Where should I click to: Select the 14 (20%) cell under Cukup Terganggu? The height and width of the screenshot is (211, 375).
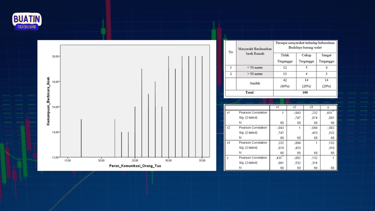click(306, 83)
